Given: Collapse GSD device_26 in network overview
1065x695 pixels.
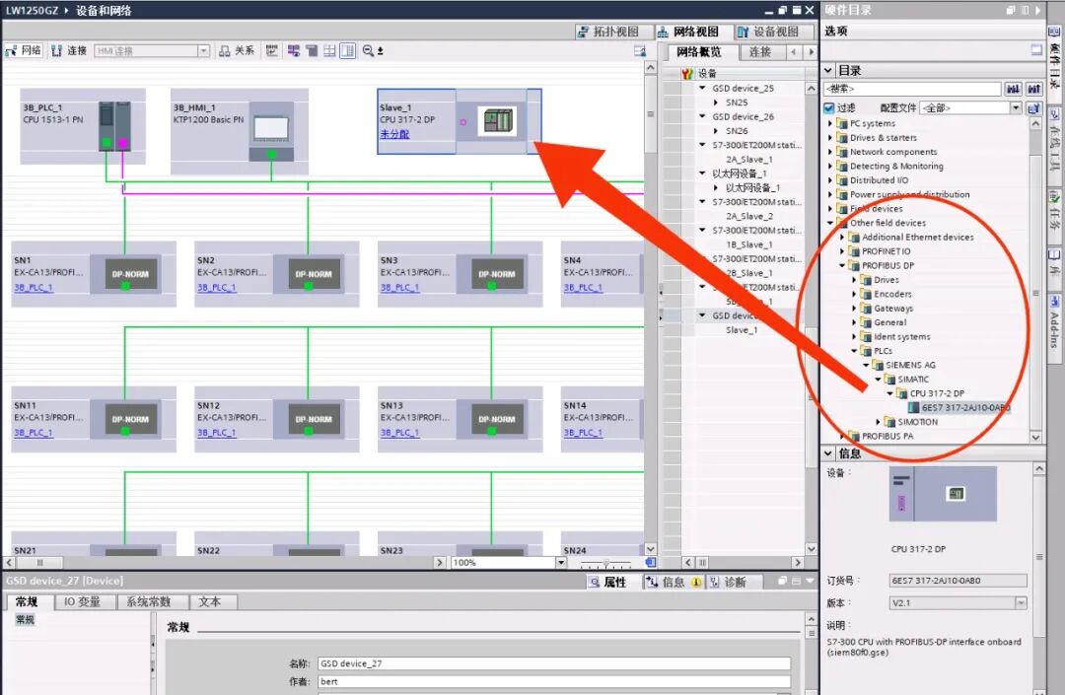Looking at the screenshot, I should [702, 116].
